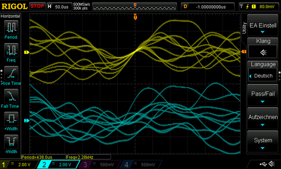
Task: Click the sound icon in bottom status bar
Action: [272, 164]
